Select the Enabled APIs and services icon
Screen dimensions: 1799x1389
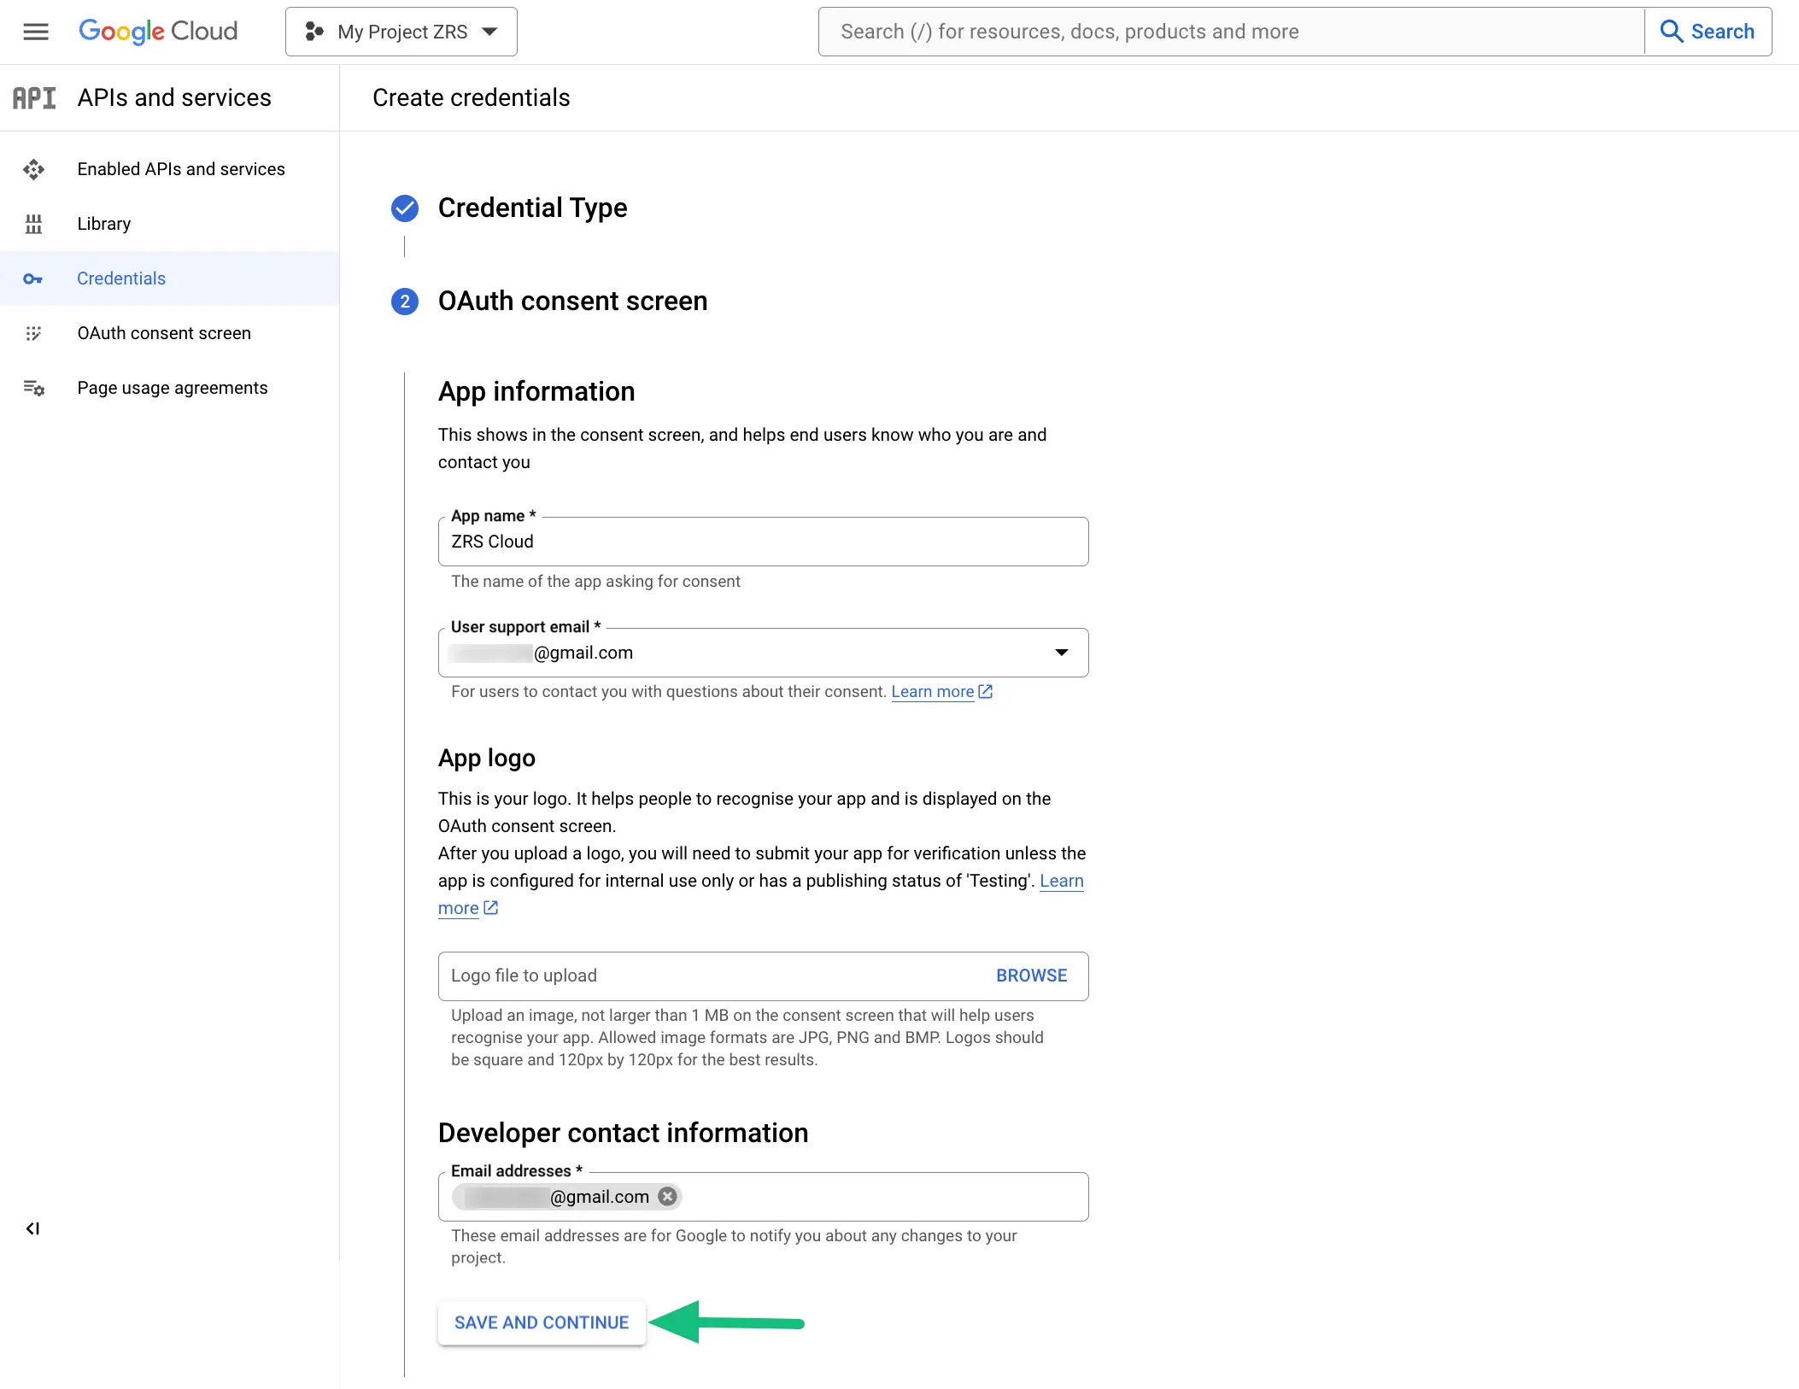pyautogui.click(x=34, y=169)
